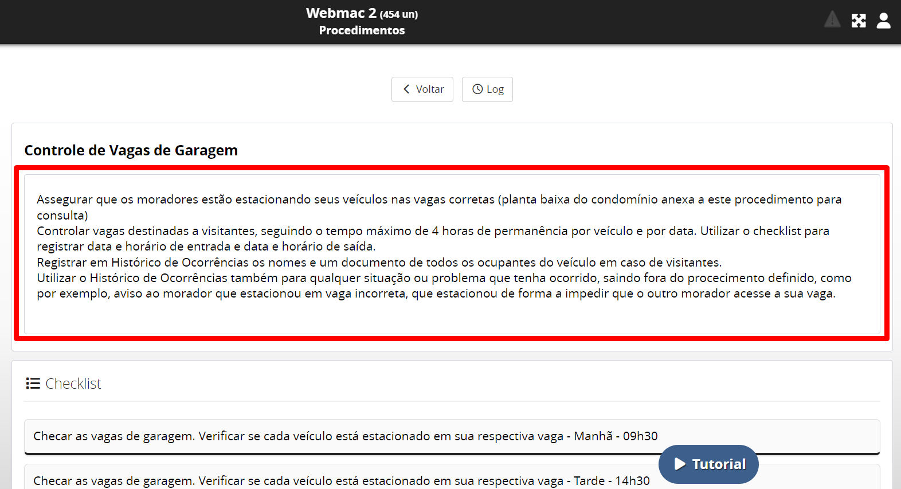Click the warning triangle alert icon
Image resolution: width=901 pixels, height=489 pixels.
[x=832, y=20]
